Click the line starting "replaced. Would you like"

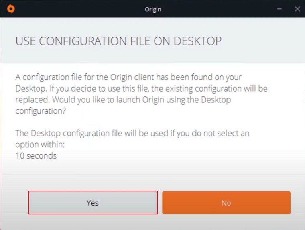[x=123, y=99]
